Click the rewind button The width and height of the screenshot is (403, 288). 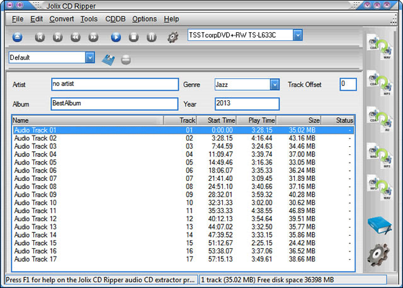coord(76,37)
